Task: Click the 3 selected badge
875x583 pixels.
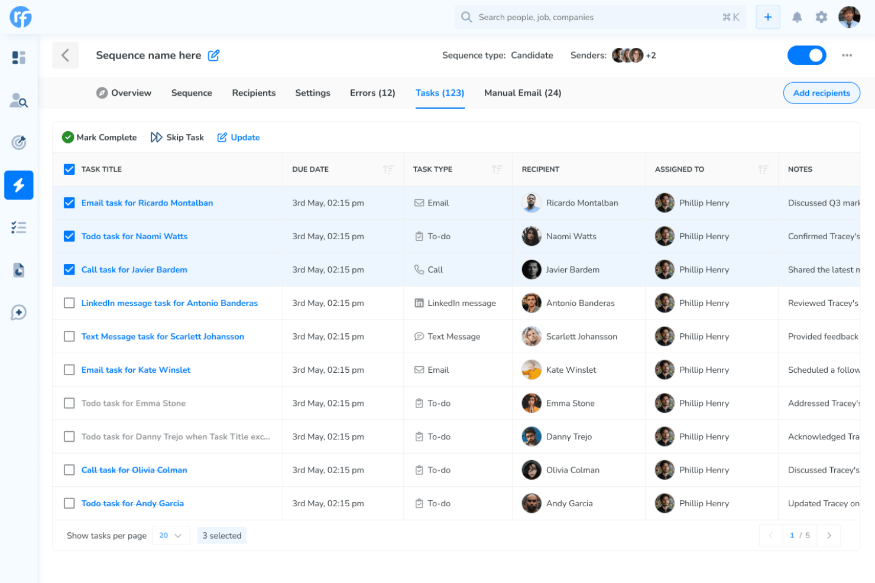Action: pos(222,536)
